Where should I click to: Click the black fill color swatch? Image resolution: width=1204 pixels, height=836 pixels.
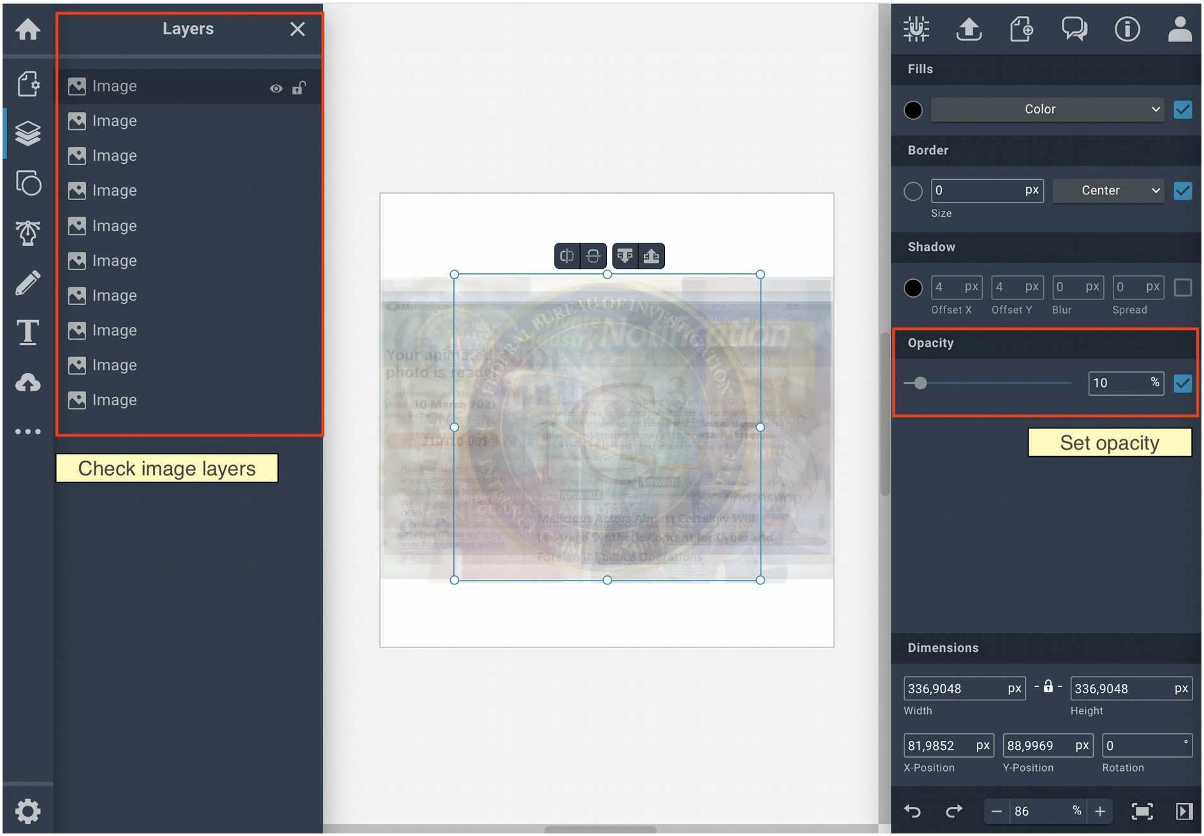913,110
